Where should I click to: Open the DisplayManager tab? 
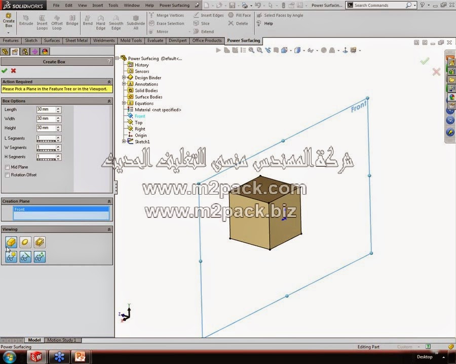coord(45,52)
